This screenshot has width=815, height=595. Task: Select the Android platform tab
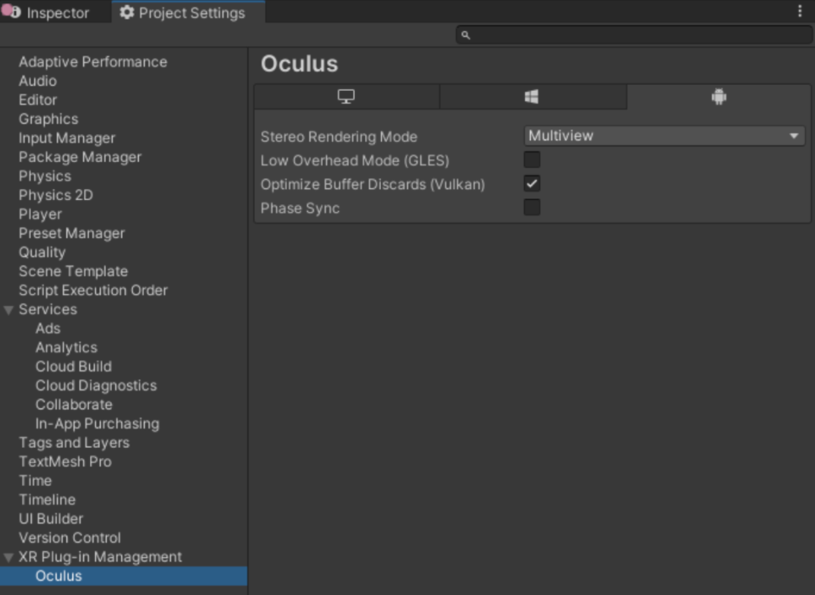pos(718,97)
